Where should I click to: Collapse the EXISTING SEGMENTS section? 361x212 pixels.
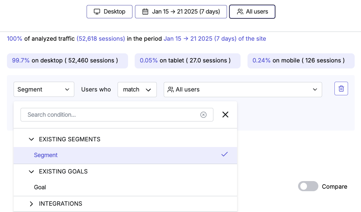click(x=31, y=139)
